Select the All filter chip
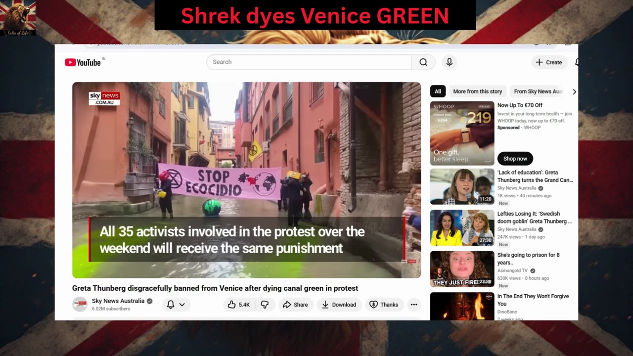Image resolution: width=633 pixels, height=356 pixels. point(438,91)
